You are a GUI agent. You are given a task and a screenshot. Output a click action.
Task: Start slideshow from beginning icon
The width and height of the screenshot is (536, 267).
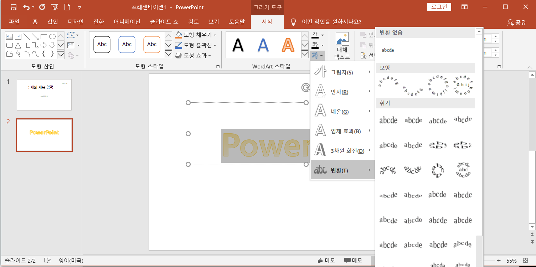[55, 7]
